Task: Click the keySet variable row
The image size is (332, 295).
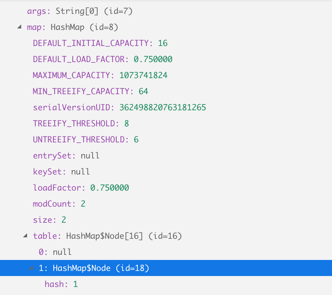Action: coord(61,172)
